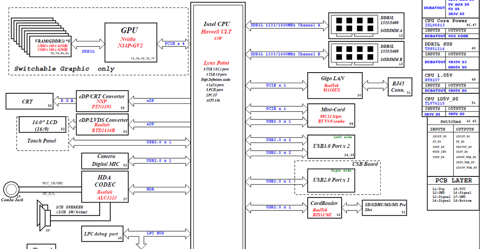This screenshot has height=249, width=480.
Task: Click the Combo Jack connector symbol
Action: tap(11, 190)
